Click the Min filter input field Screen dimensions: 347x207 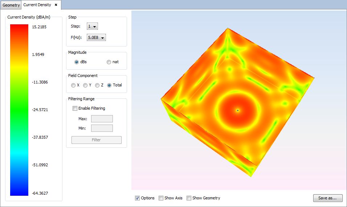(x=102, y=128)
